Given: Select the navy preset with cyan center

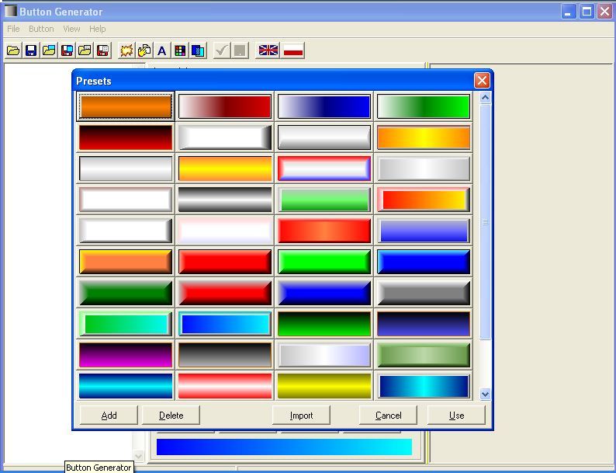Looking at the screenshot, I should (423, 386).
